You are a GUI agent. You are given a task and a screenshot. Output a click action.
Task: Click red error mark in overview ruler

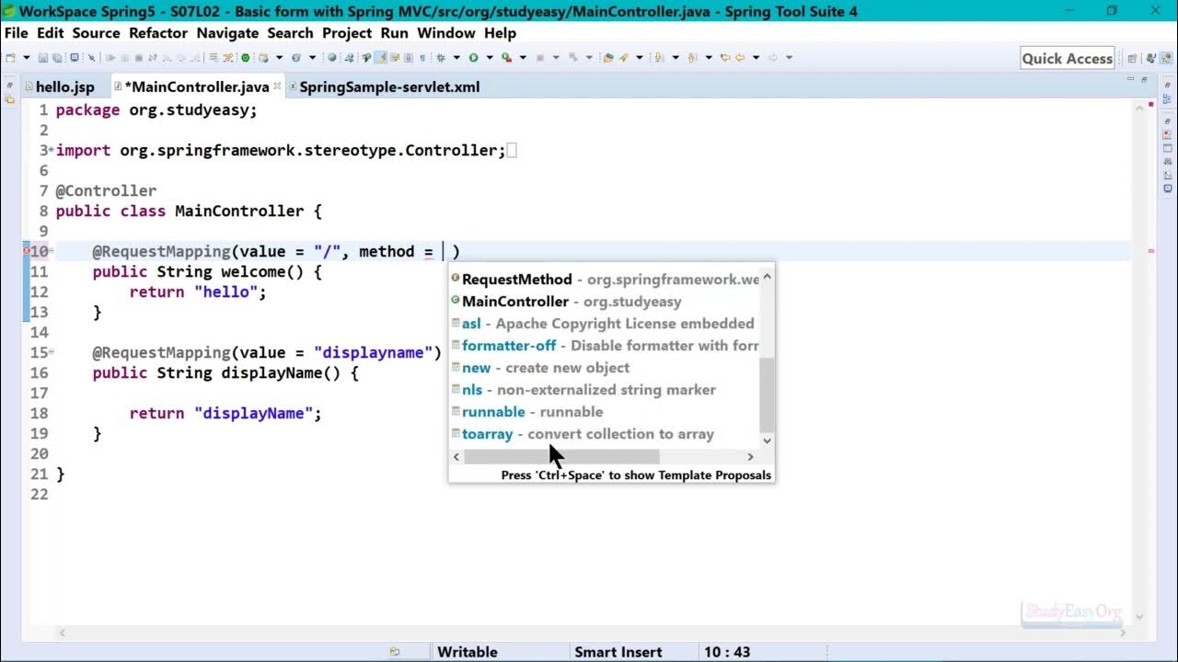point(1151,251)
